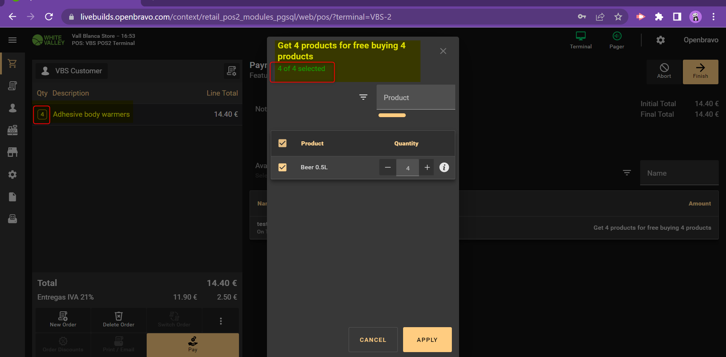
Task: Click the browser share page icon
Action: click(x=600, y=17)
